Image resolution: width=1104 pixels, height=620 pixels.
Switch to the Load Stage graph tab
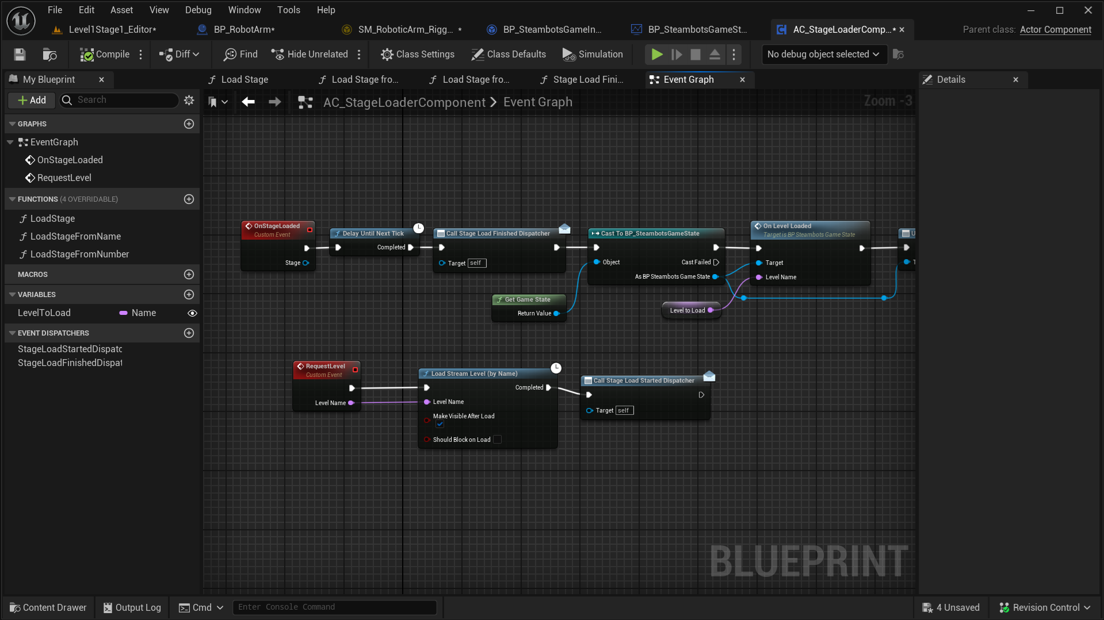(245, 79)
